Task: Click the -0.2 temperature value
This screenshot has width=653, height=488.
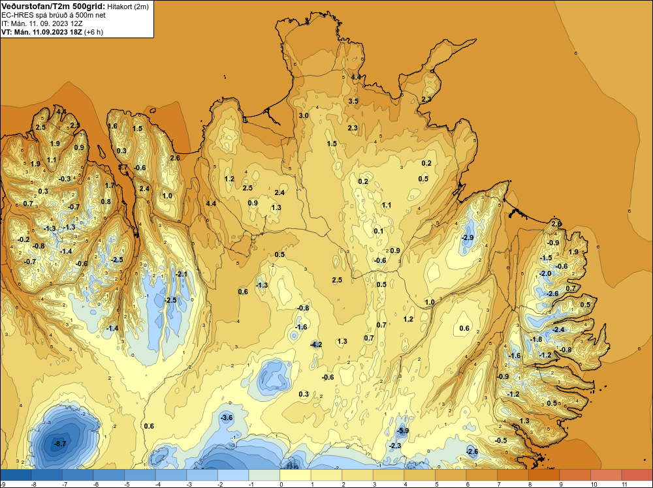Action: [24, 239]
